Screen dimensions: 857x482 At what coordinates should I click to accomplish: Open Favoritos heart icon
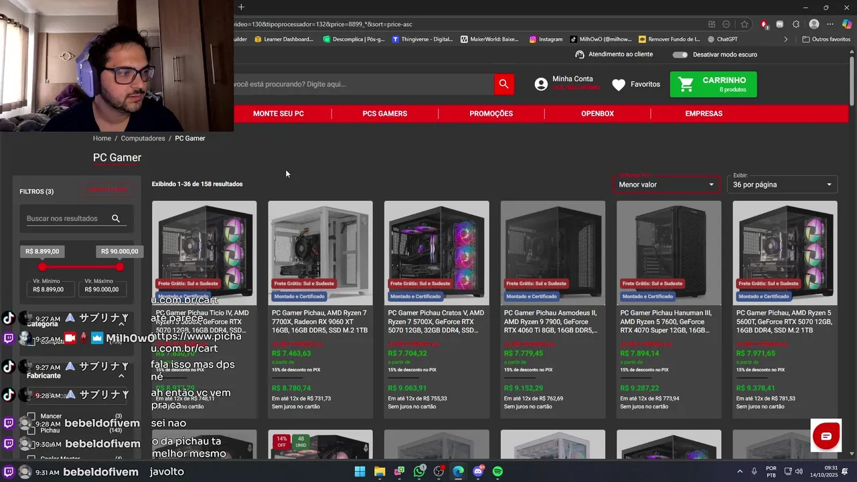619,85
